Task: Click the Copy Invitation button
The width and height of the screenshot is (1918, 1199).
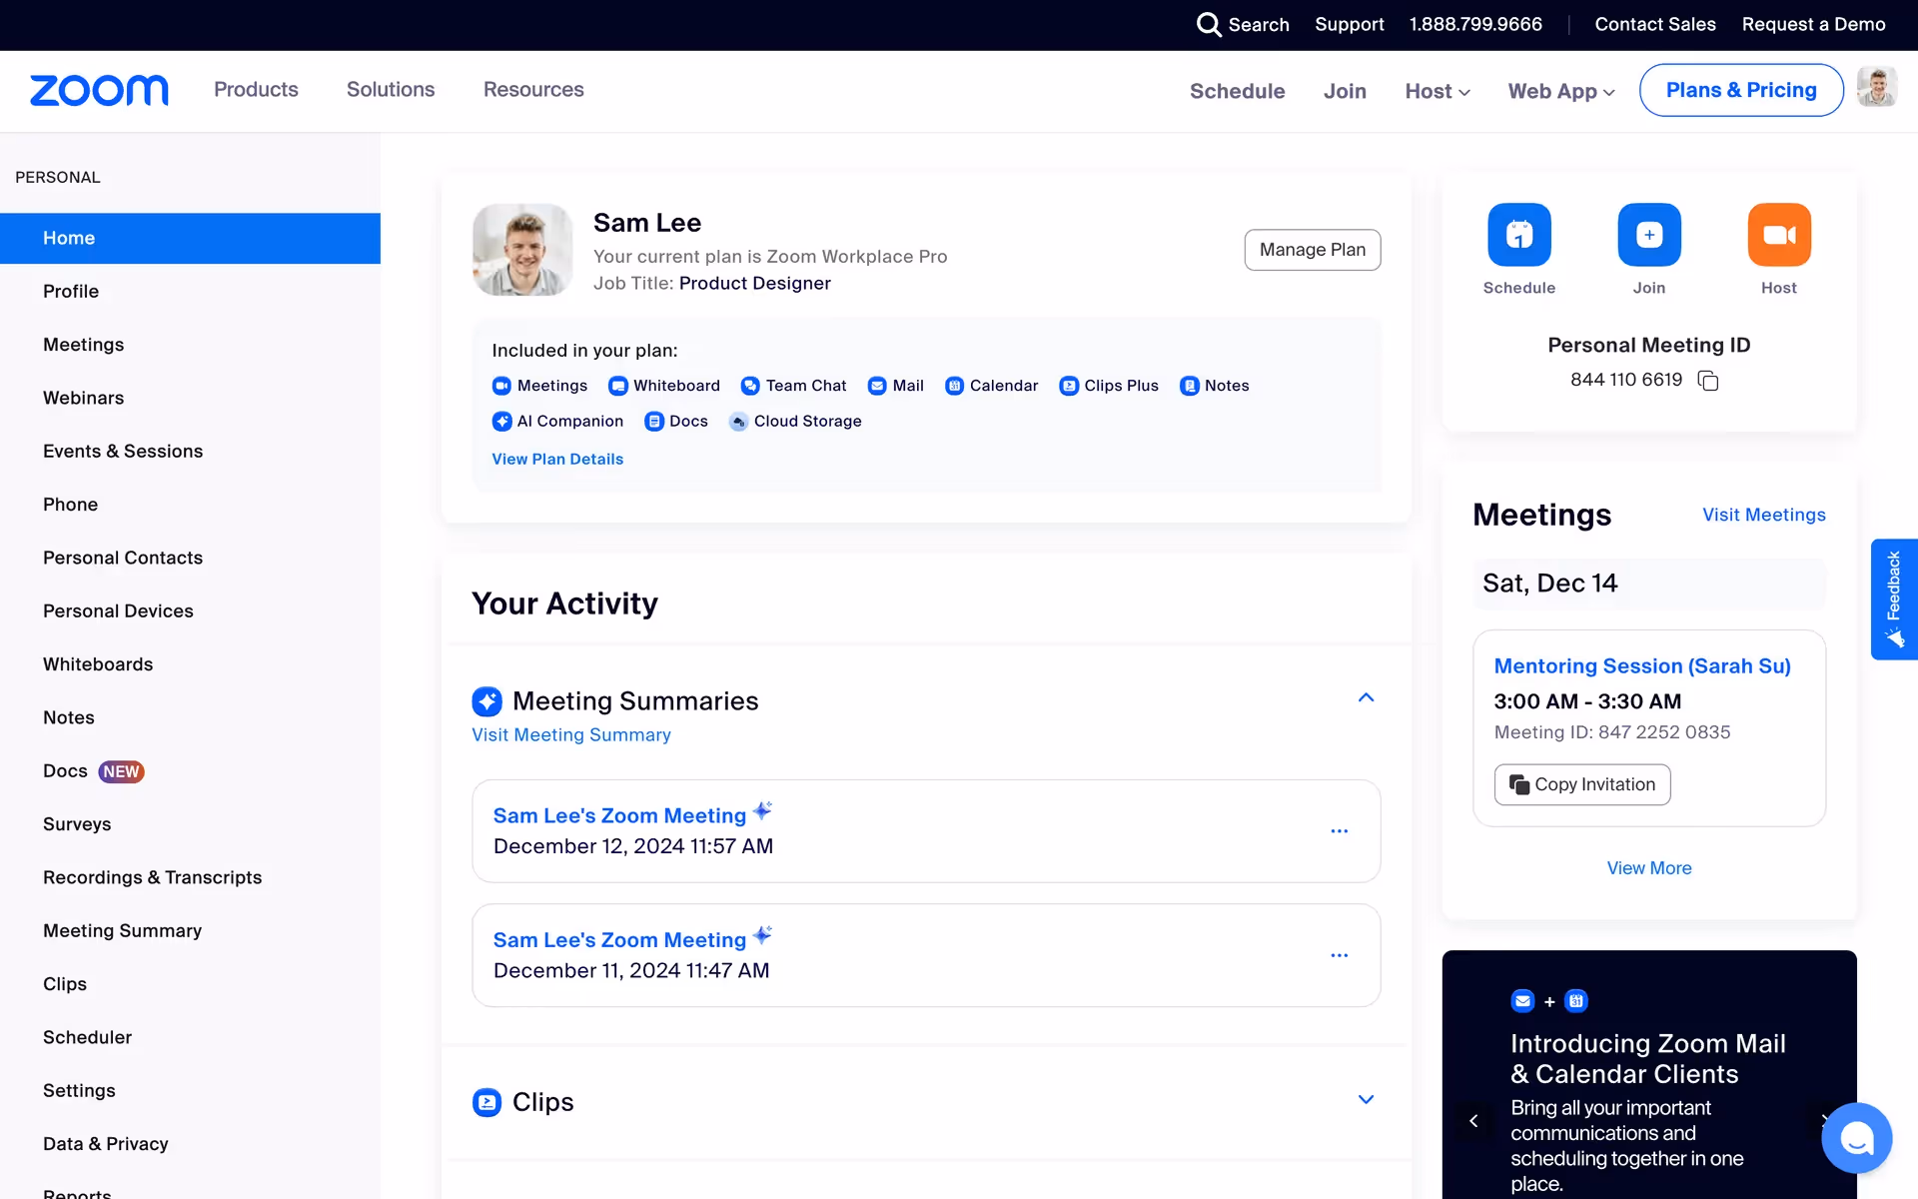Action: coord(1581,784)
